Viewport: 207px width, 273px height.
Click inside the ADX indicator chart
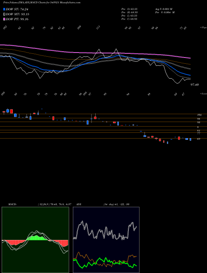click(106, 240)
